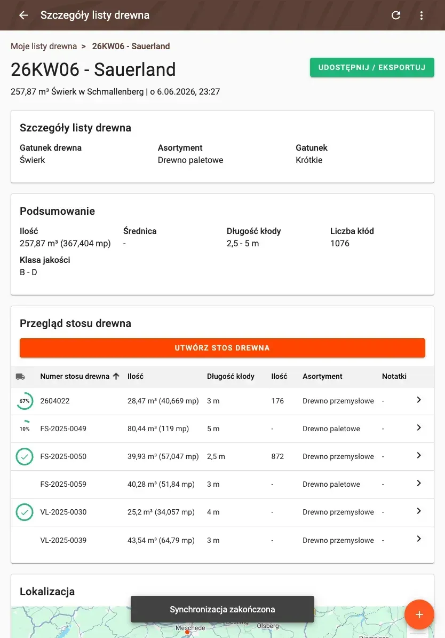Select the stack number VL-2025-0030
Viewport: 445px width, 638px height.
coord(63,512)
